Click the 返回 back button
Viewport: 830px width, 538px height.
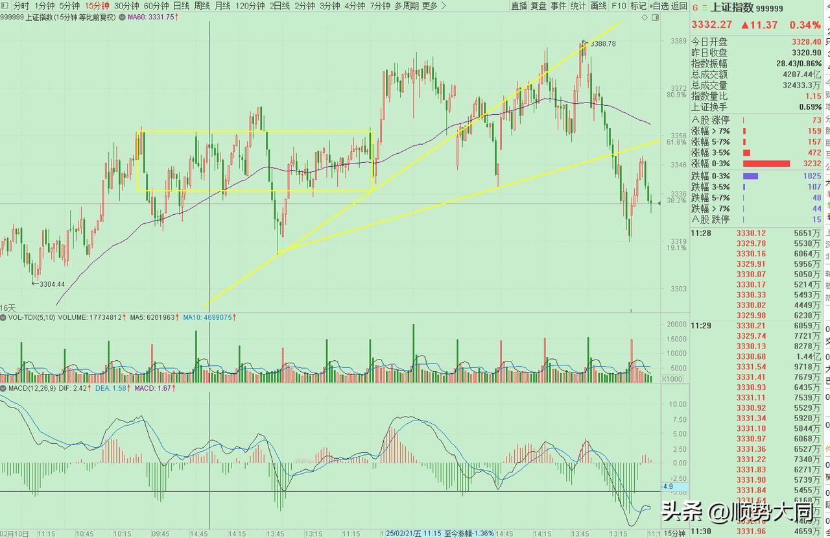pos(679,6)
